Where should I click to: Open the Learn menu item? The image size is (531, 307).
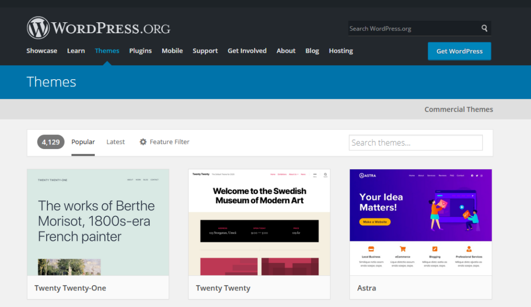(76, 51)
